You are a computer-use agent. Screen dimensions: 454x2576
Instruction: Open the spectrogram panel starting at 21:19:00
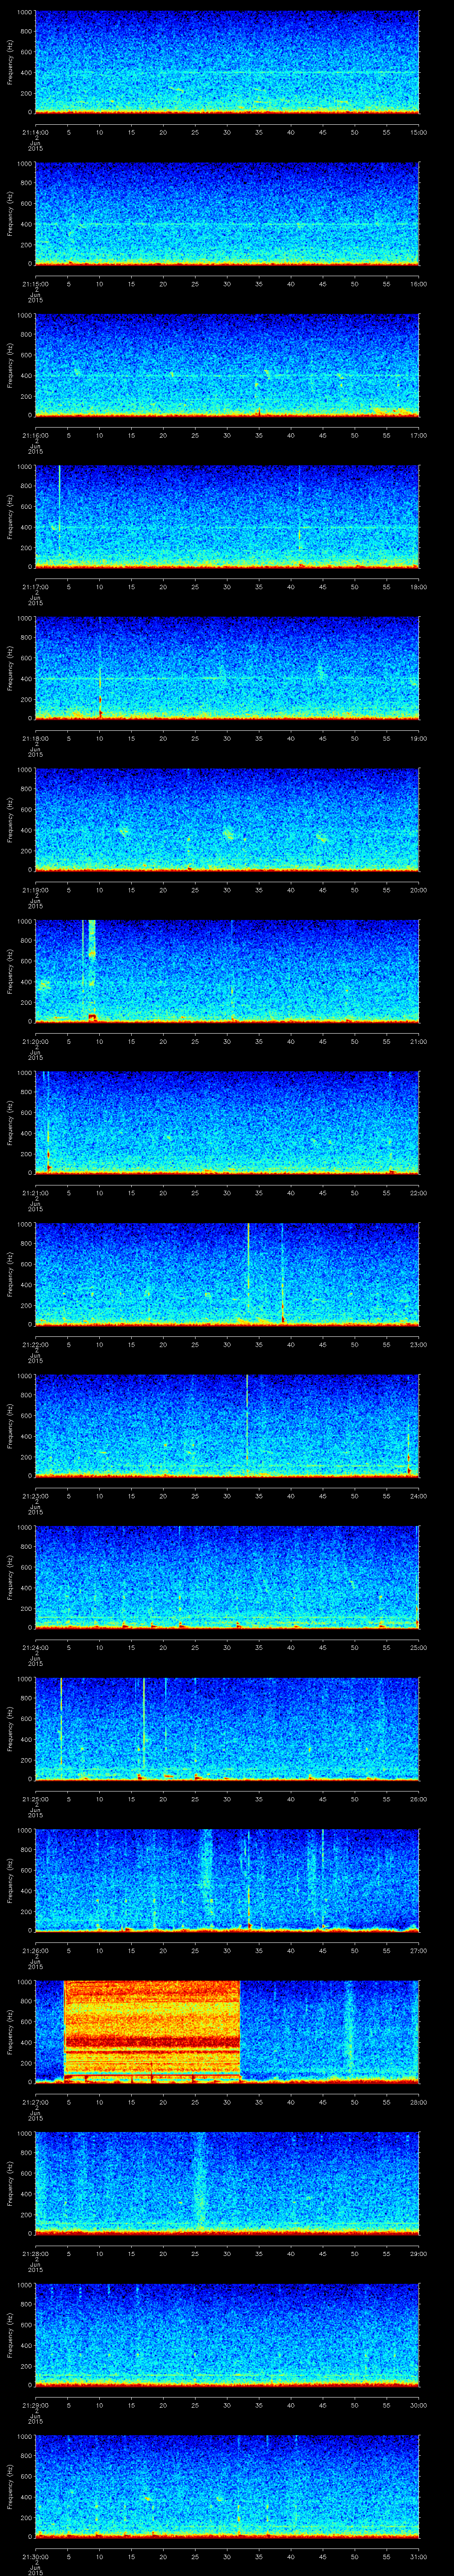coord(227,820)
